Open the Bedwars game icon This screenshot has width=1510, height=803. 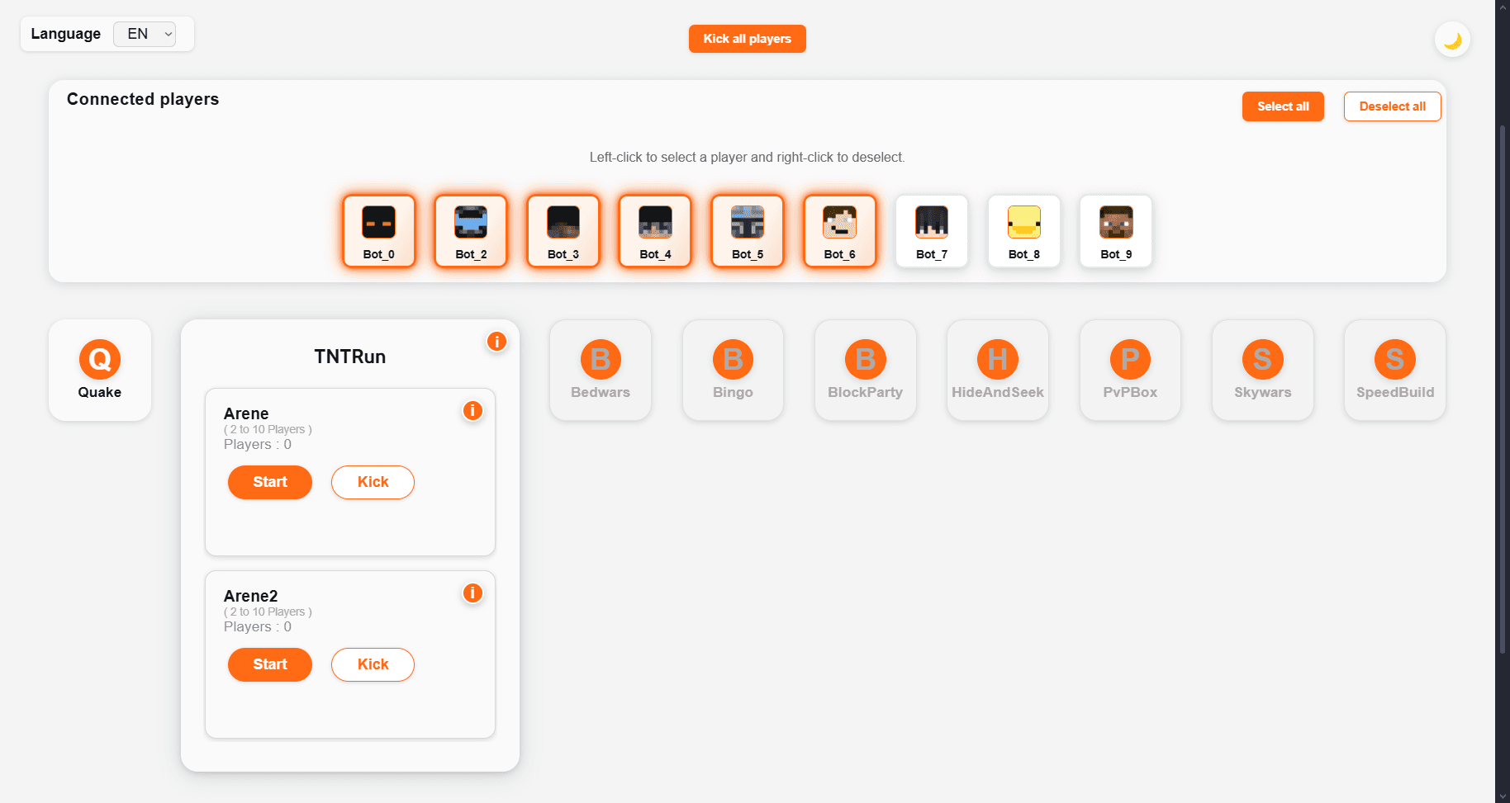[x=600, y=370]
